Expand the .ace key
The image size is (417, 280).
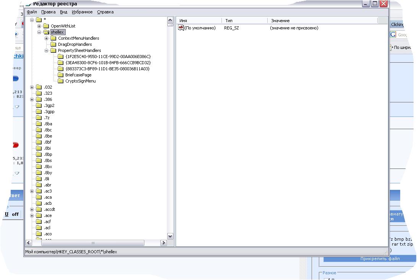click(x=32, y=216)
